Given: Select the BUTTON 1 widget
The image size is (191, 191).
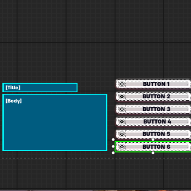Looking at the screenshot, I should click(153, 84).
